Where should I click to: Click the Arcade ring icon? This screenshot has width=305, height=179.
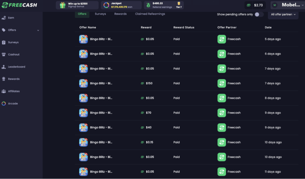pyautogui.click(x=4, y=104)
